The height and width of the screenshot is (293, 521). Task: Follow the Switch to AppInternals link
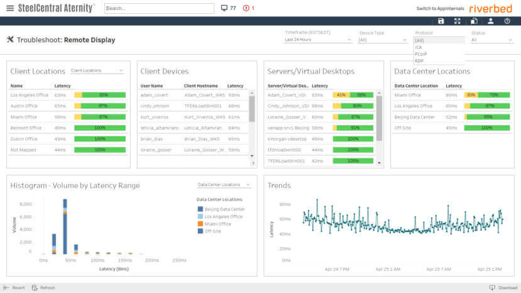point(440,9)
